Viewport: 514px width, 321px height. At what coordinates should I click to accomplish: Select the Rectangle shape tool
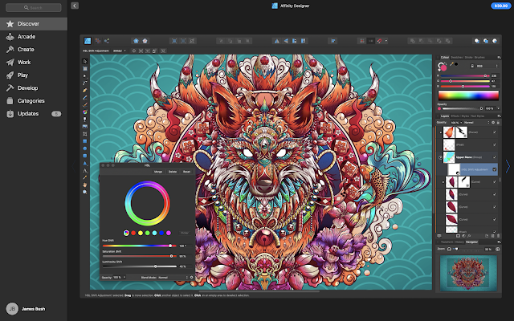click(85, 141)
